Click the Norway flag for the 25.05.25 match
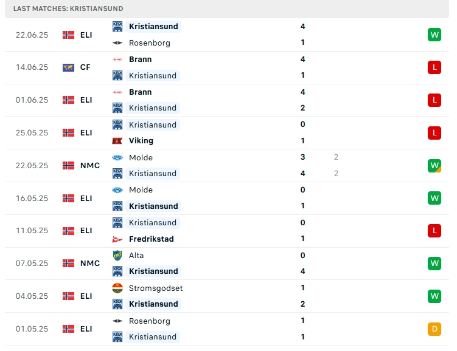The width and height of the screenshot is (457, 351). click(68, 133)
